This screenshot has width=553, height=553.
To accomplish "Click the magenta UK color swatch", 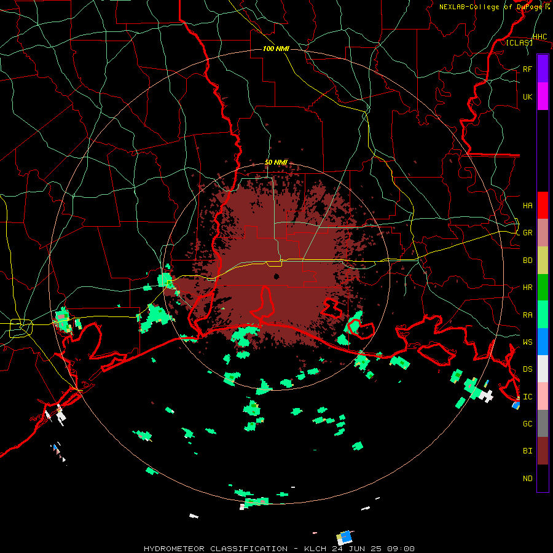I will 543,96.
